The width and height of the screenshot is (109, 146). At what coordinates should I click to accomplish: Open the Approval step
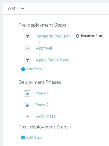coord(44,48)
